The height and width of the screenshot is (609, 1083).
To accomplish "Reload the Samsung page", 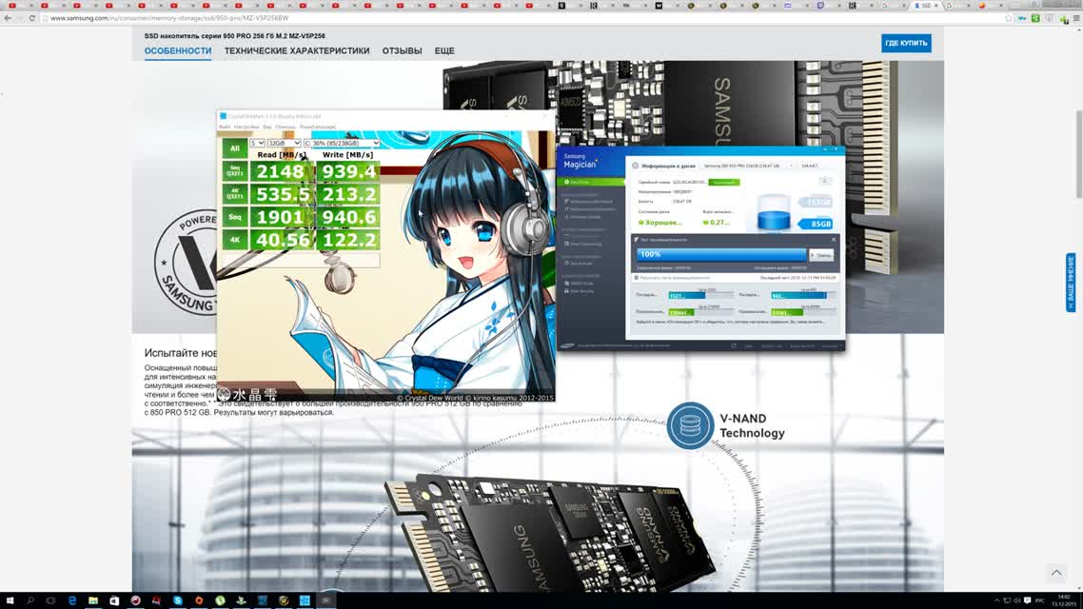I will [31, 18].
